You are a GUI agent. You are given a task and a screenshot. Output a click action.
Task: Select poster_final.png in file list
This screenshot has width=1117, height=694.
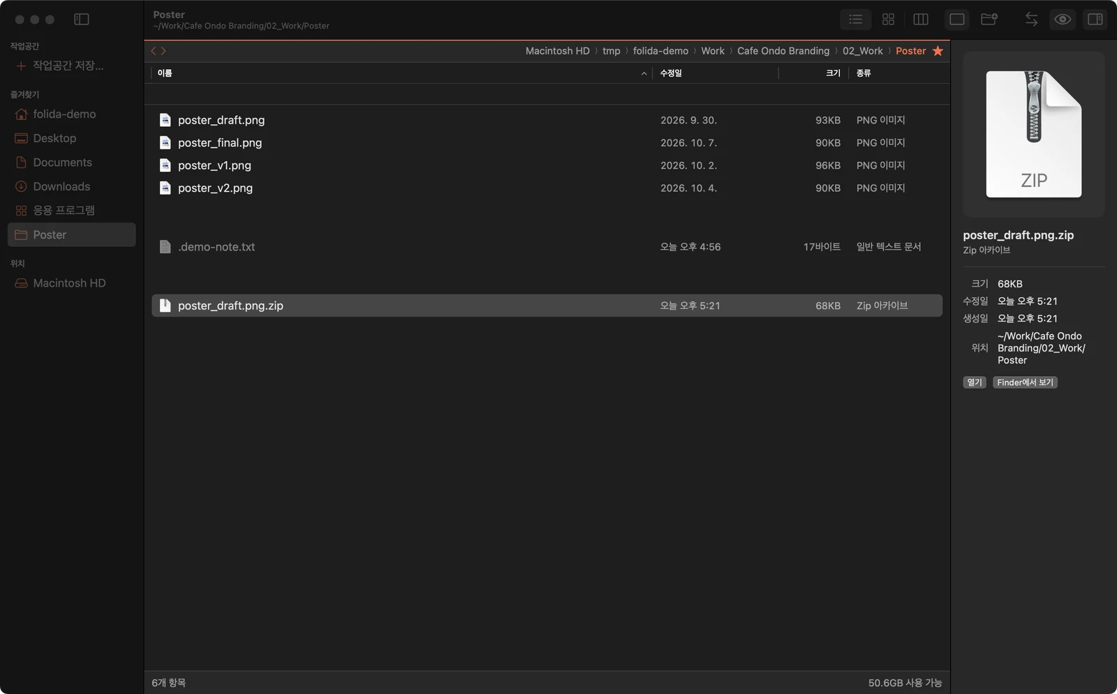[547, 143]
